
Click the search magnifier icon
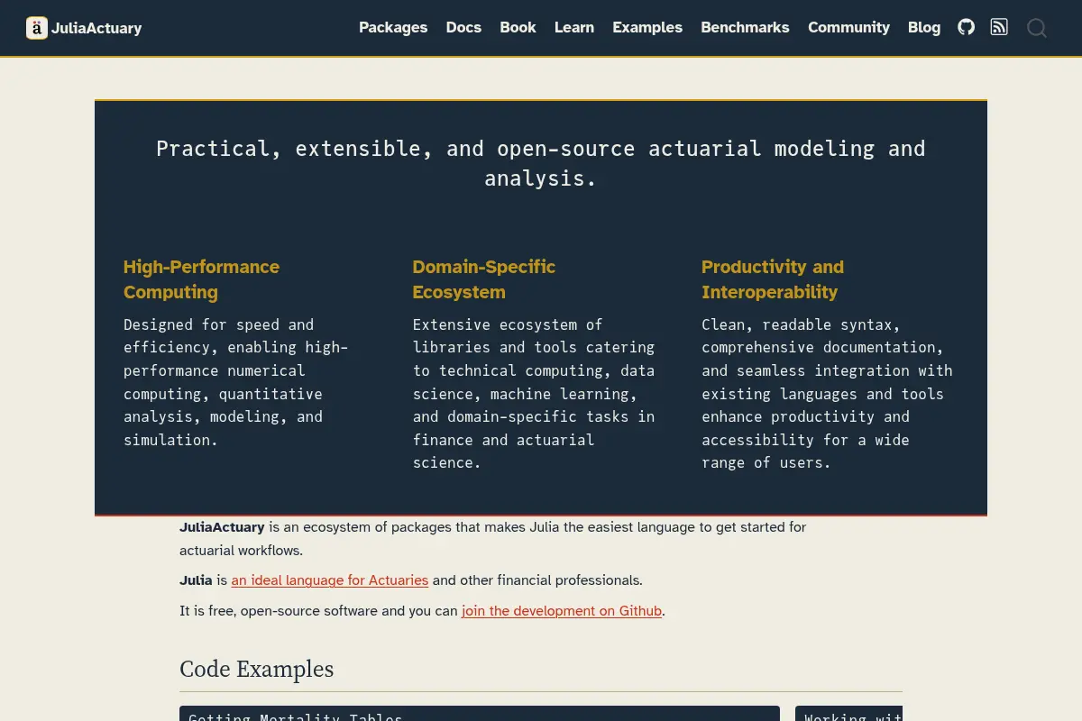tap(1037, 28)
